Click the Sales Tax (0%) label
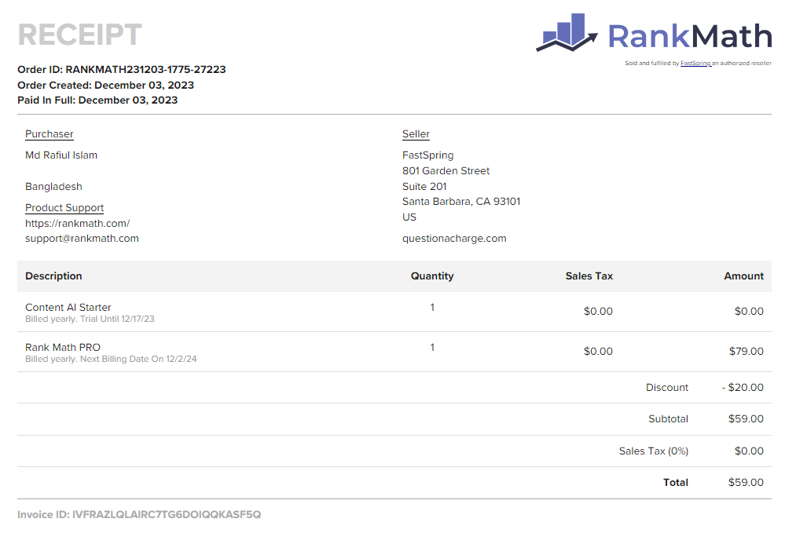Image resolution: width=785 pixels, height=533 pixels. 654,451
